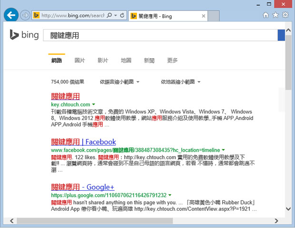The image size is (295, 228).
Task: Click the https://plus.google.com green URL text
Action: [x=109, y=195]
